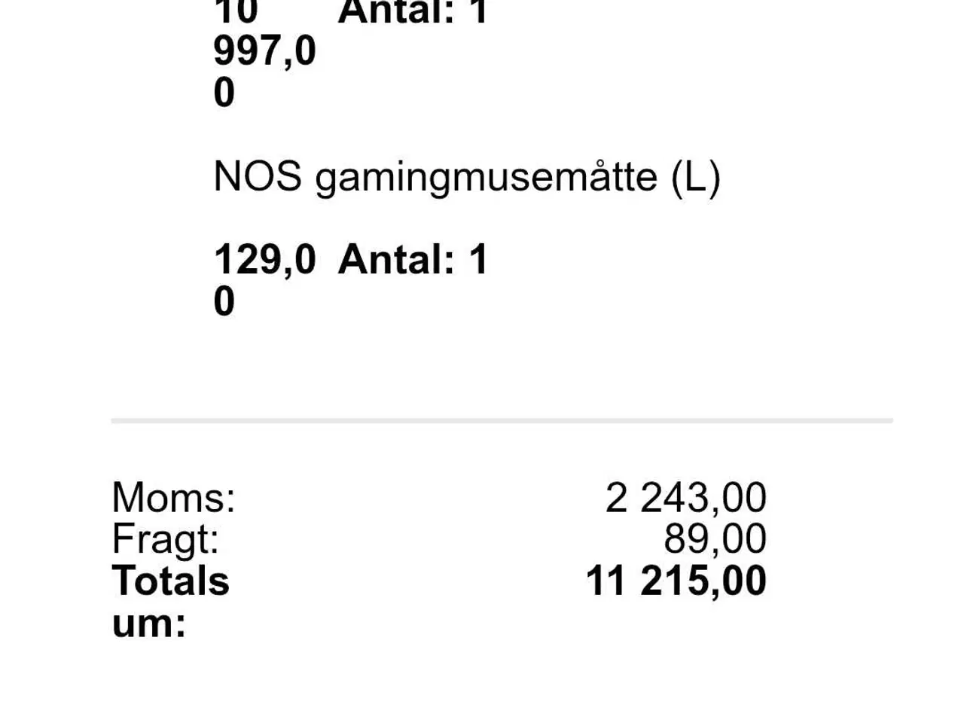Click the 0 below the 997,0 price

[224, 93]
